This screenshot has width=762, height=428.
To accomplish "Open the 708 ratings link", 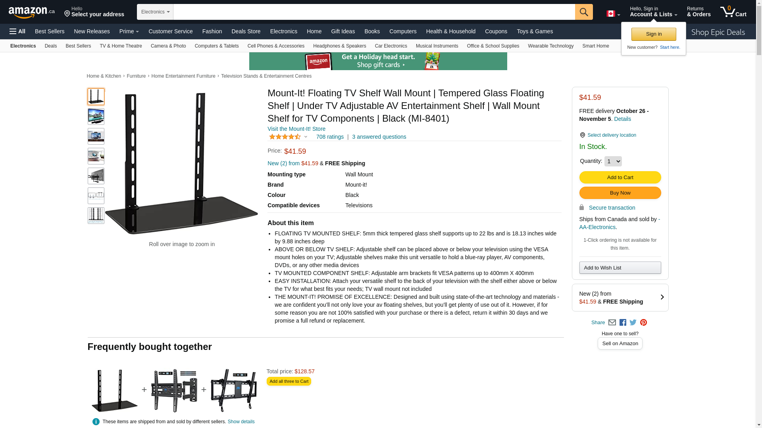I will coord(330,137).
